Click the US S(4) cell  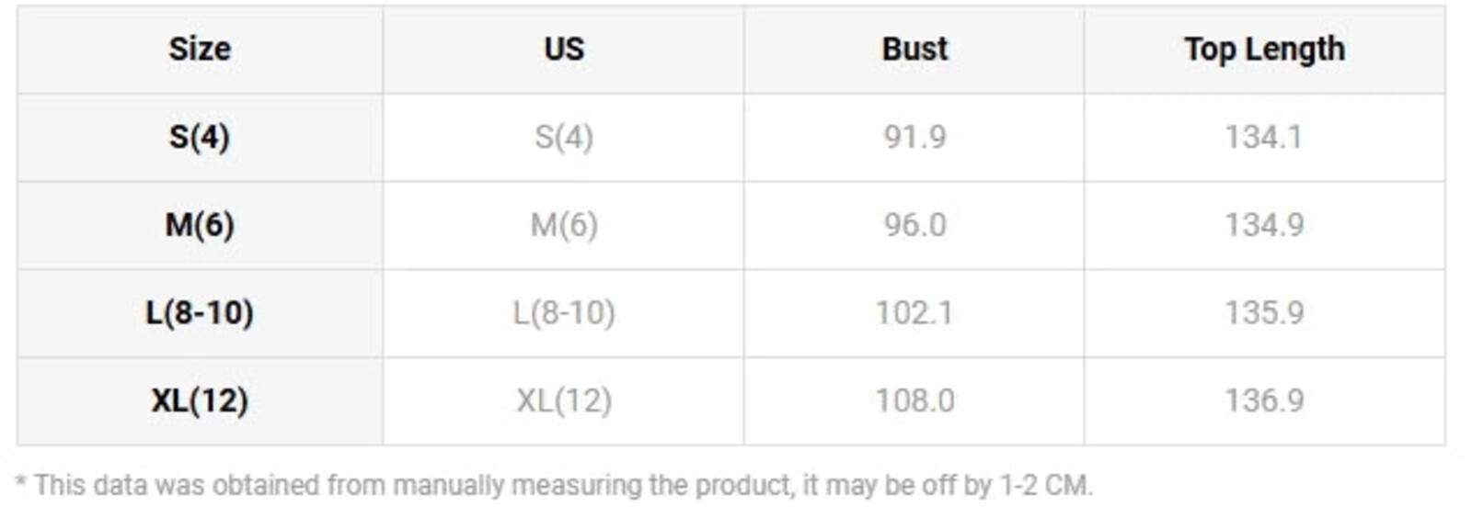[564, 137]
